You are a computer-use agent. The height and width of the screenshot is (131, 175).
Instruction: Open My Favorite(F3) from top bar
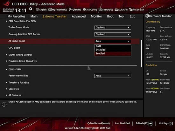pos(58,10)
